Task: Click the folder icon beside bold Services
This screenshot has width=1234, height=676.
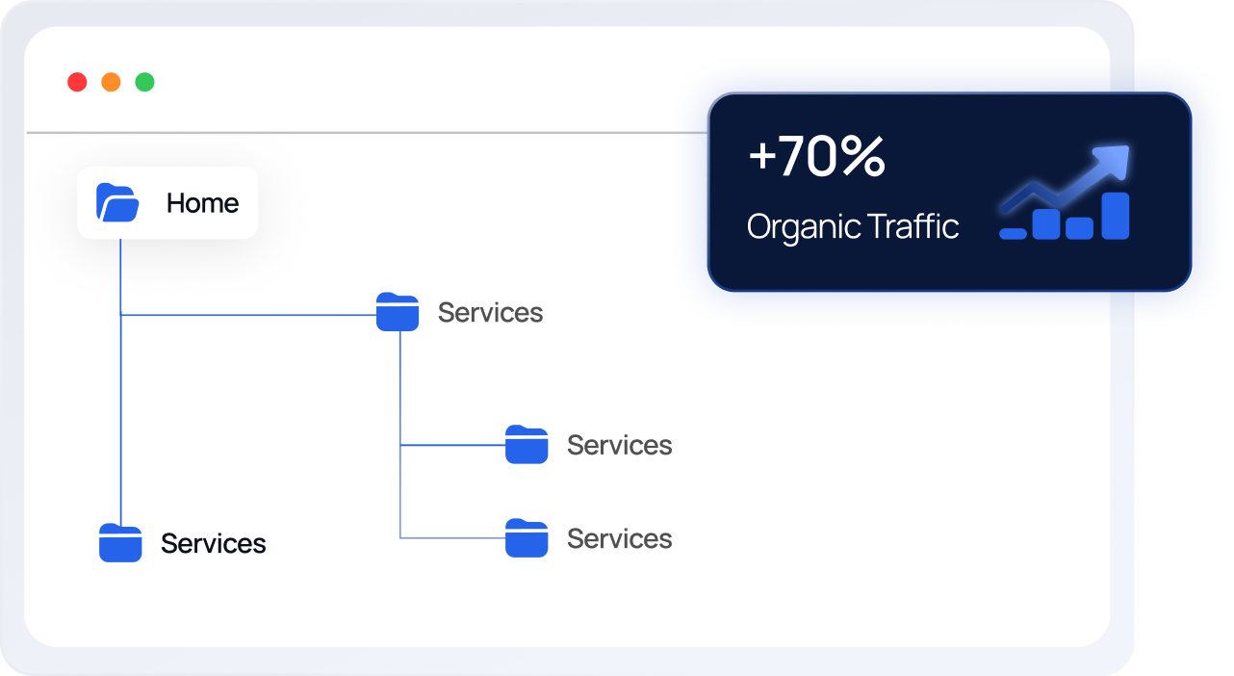Action: point(120,543)
